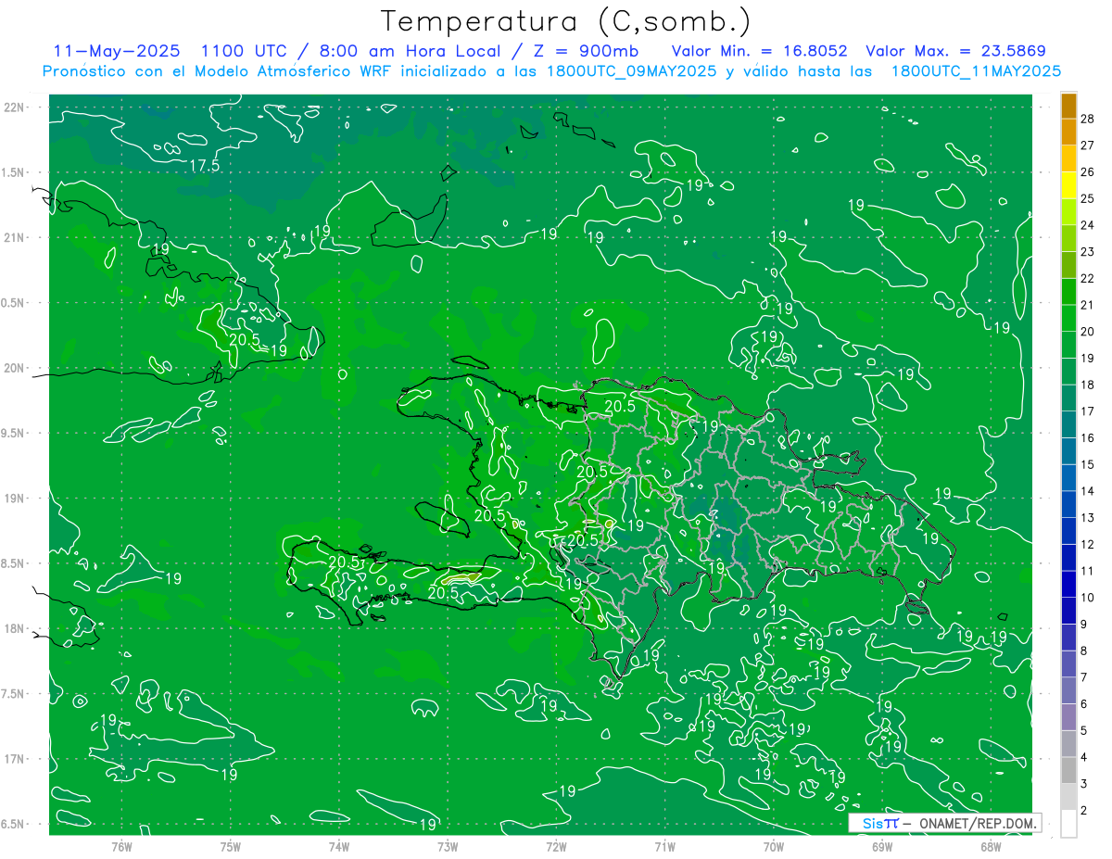Pick the yellow legend swatch between 25 and 26
The height and width of the screenshot is (859, 1112).
pyautogui.click(x=1069, y=185)
